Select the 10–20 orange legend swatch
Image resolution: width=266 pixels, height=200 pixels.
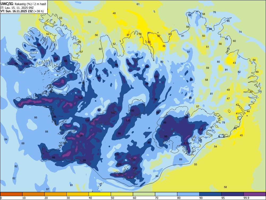34,194
